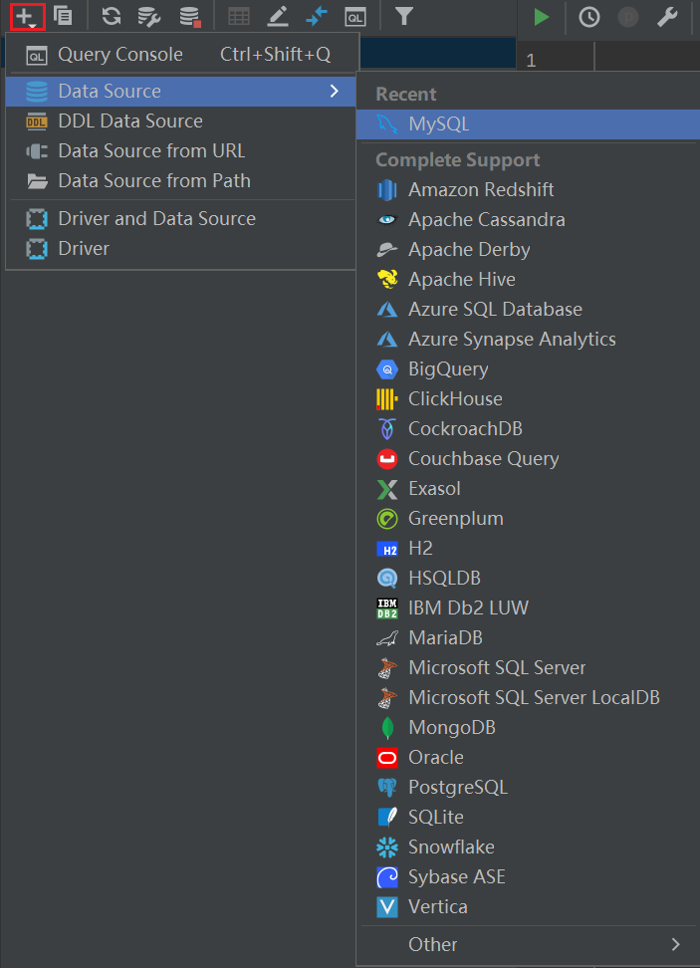The width and height of the screenshot is (700, 968).
Task: Choose Query Console menu item
Action: click(x=181, y=55)
